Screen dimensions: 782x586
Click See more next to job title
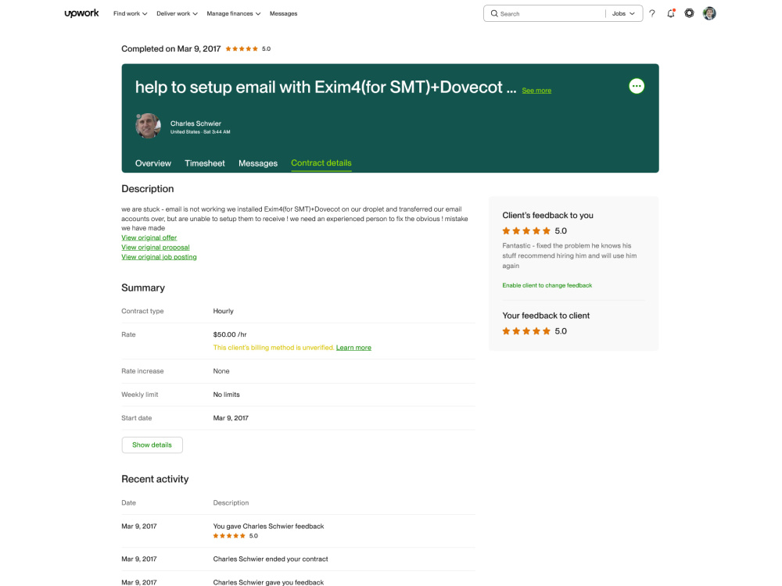(x=536, y=90)
